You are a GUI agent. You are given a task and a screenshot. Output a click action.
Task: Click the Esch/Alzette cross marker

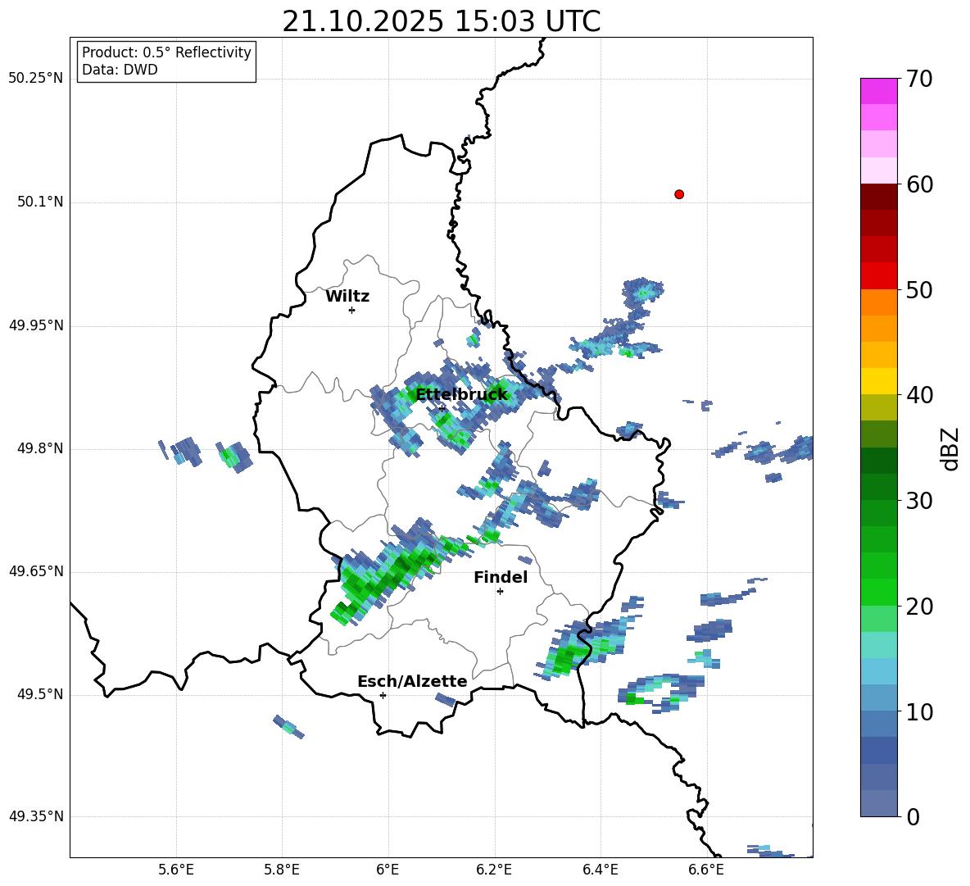tap(383, 695)
